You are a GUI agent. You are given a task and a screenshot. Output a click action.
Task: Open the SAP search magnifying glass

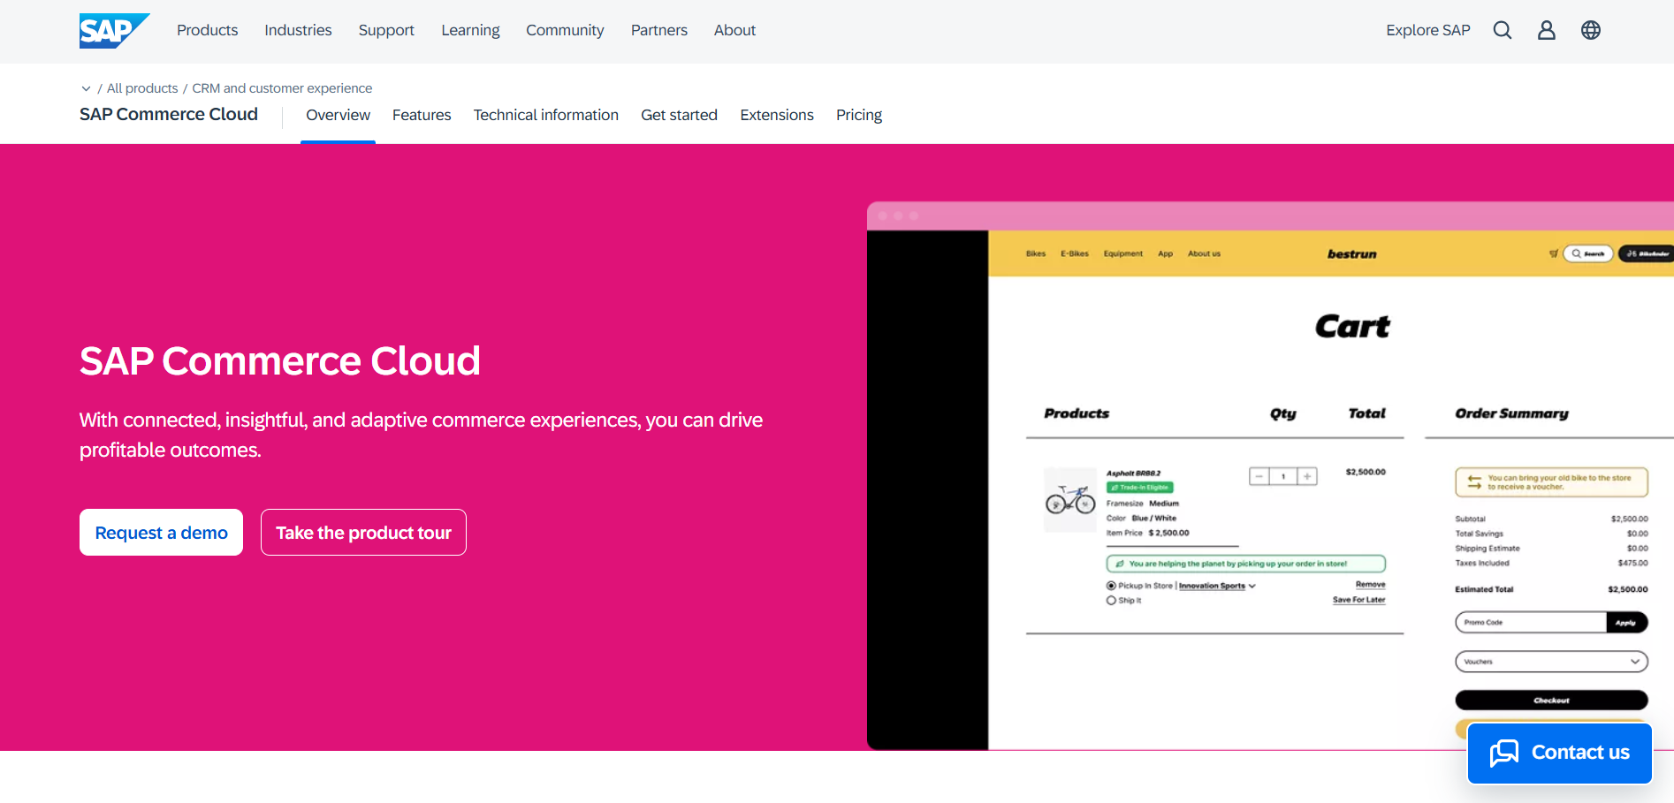point(1503,29)
